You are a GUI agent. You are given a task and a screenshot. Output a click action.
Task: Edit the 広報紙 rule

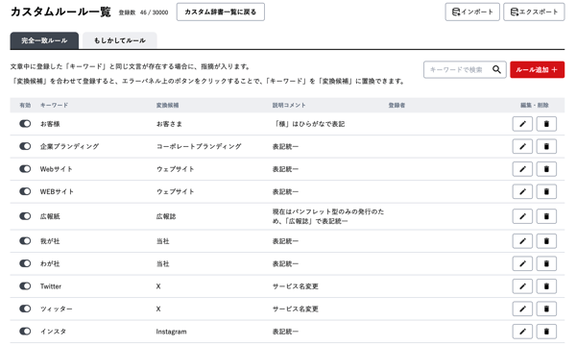pos(522,216)
